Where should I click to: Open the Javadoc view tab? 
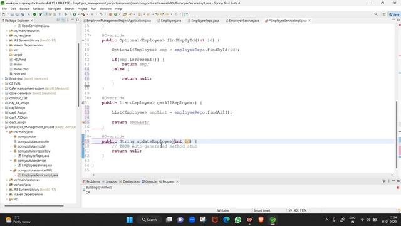110,181
